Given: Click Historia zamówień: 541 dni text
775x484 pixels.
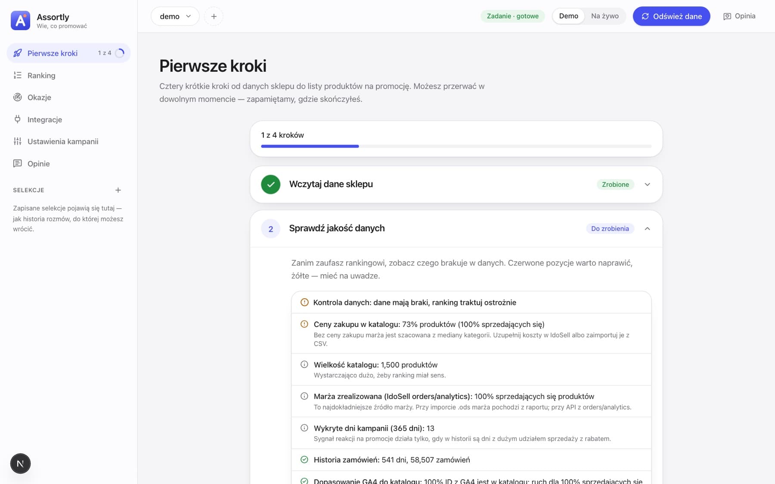Looking at the screenshot, I should point(392,460).
